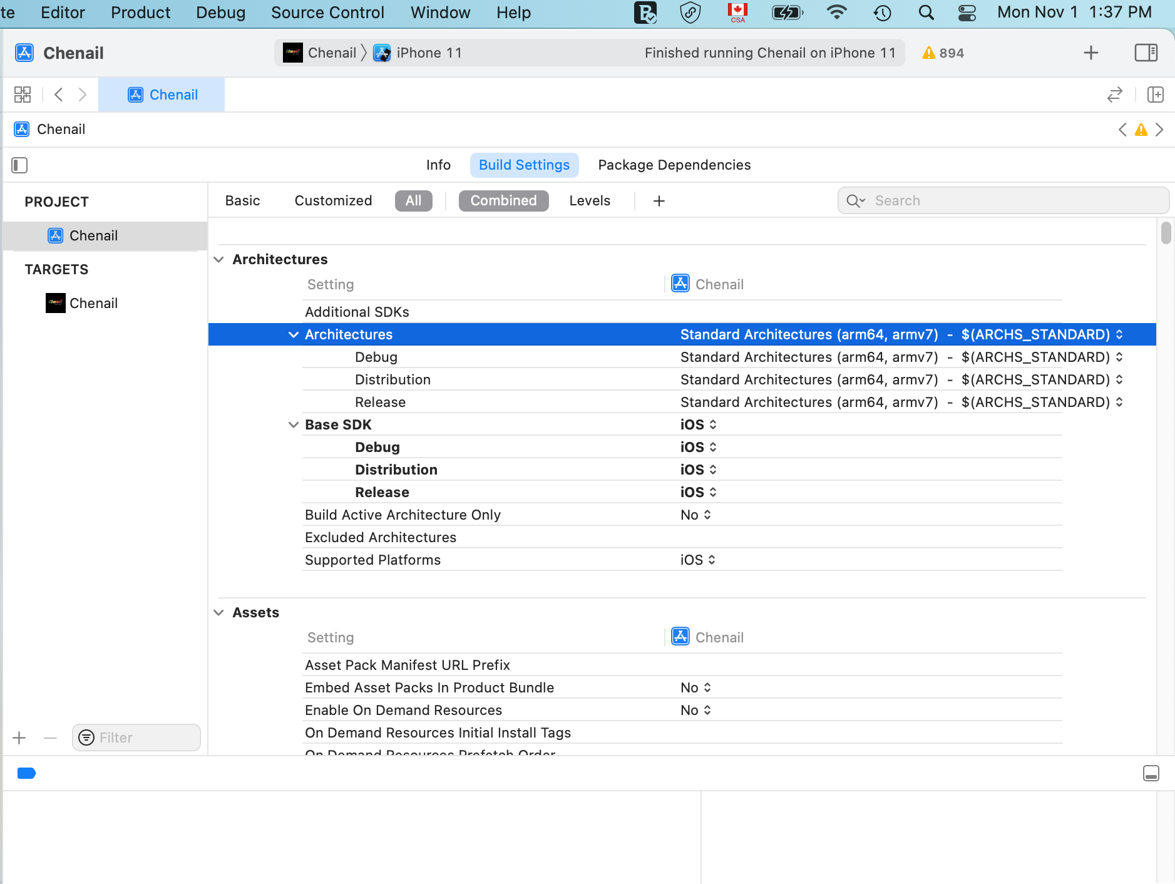This screenshot has width=1175, height=884.
Task: Open Time Machine menu bar icon
Action: 883,13
